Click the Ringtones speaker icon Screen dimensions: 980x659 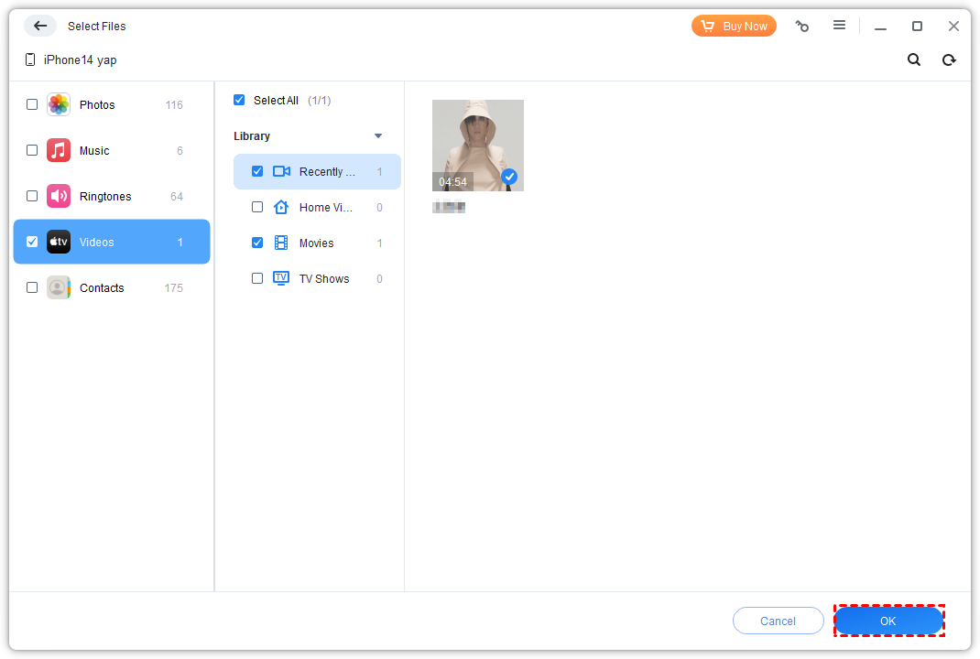point(59,196)
